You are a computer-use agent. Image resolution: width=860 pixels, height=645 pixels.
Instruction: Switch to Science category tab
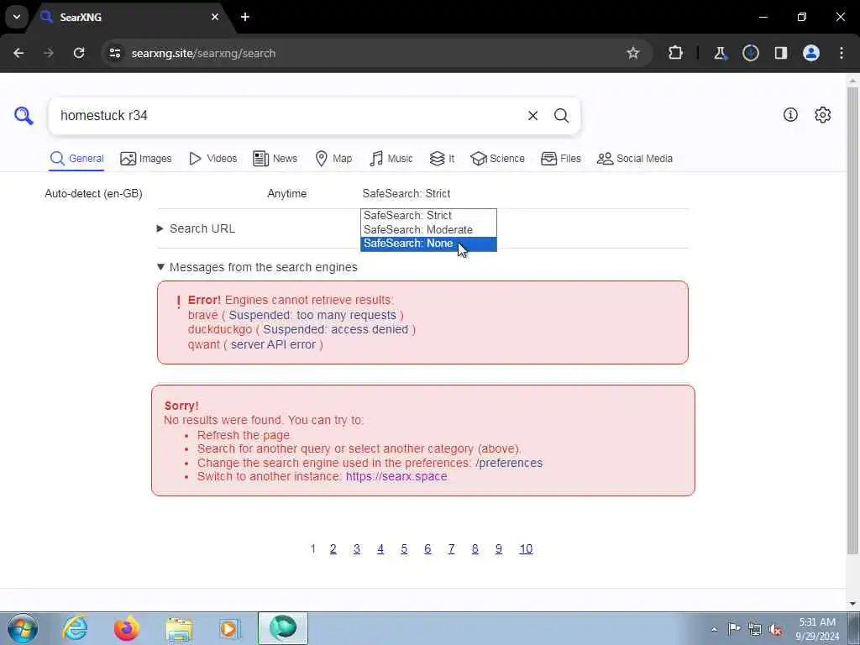click(x=497, y=159)
